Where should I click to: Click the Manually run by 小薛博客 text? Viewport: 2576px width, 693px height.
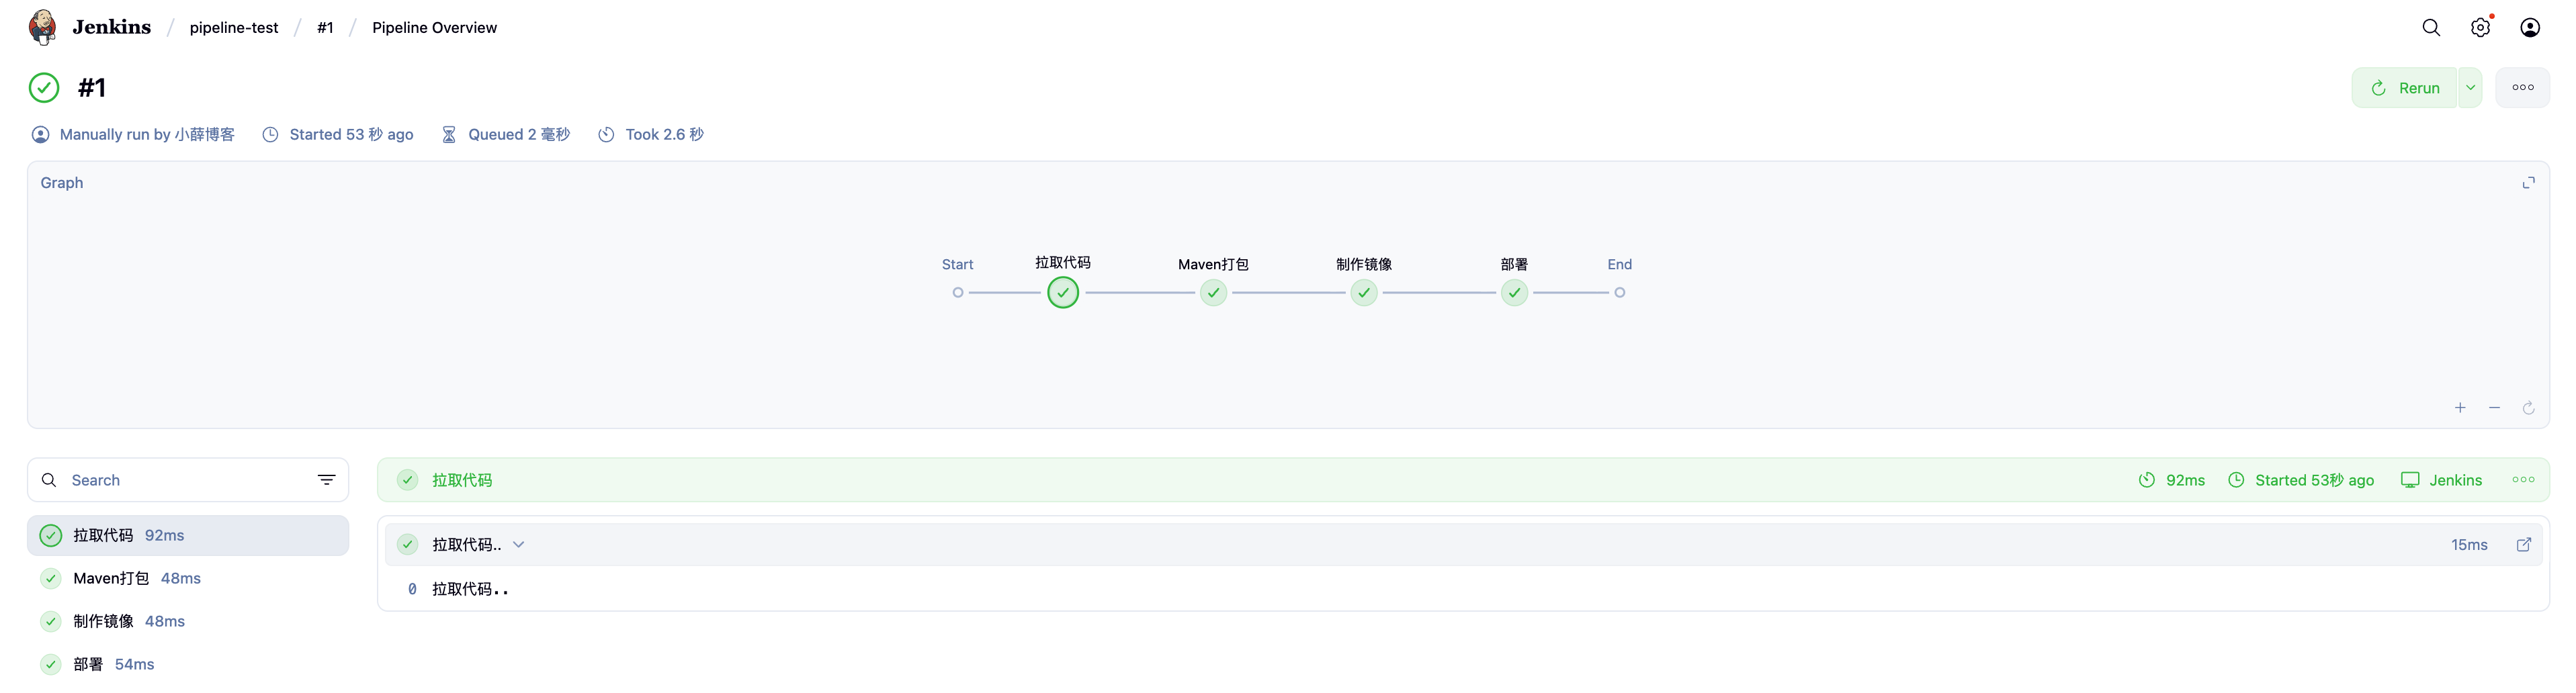pos(147,135)
